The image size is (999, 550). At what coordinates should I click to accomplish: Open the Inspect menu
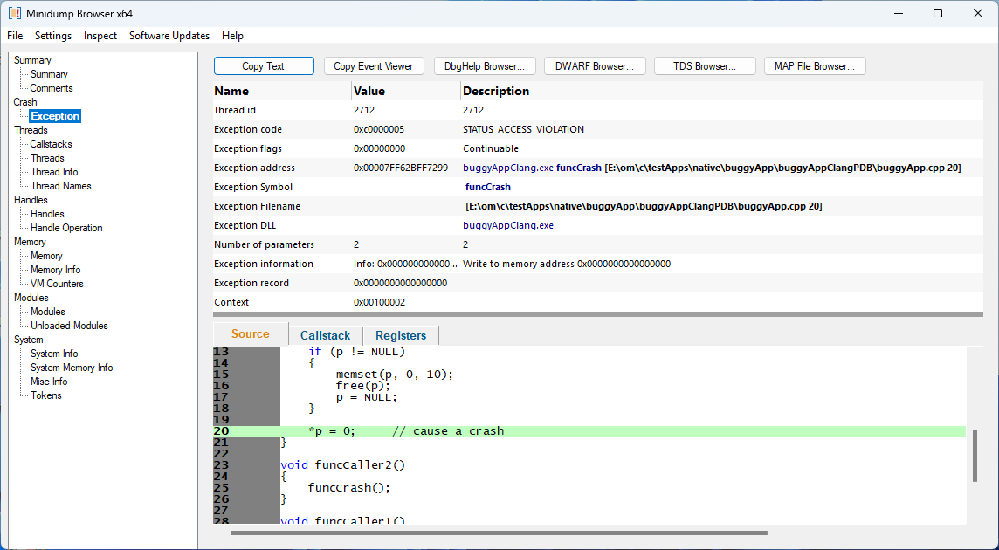pyautogui.click(x=100, y=36)
